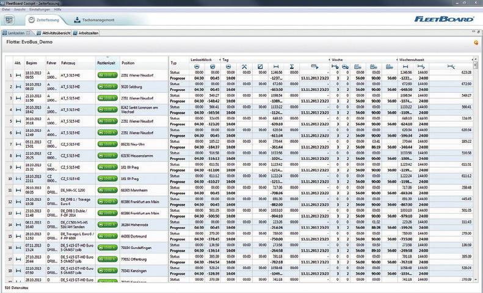The height and width of the screenshot is (293, 483).
Task: Click Wochenruhezeit bed-with-arrow column icon
Action: [x=421, y=67]
